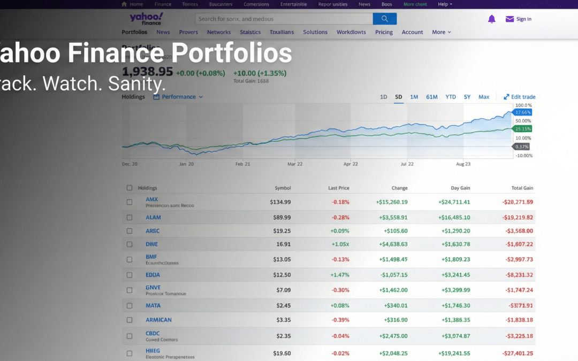578x361 pixels.
Task: Open the Pricing nav item
Action: tap(384, 32)
